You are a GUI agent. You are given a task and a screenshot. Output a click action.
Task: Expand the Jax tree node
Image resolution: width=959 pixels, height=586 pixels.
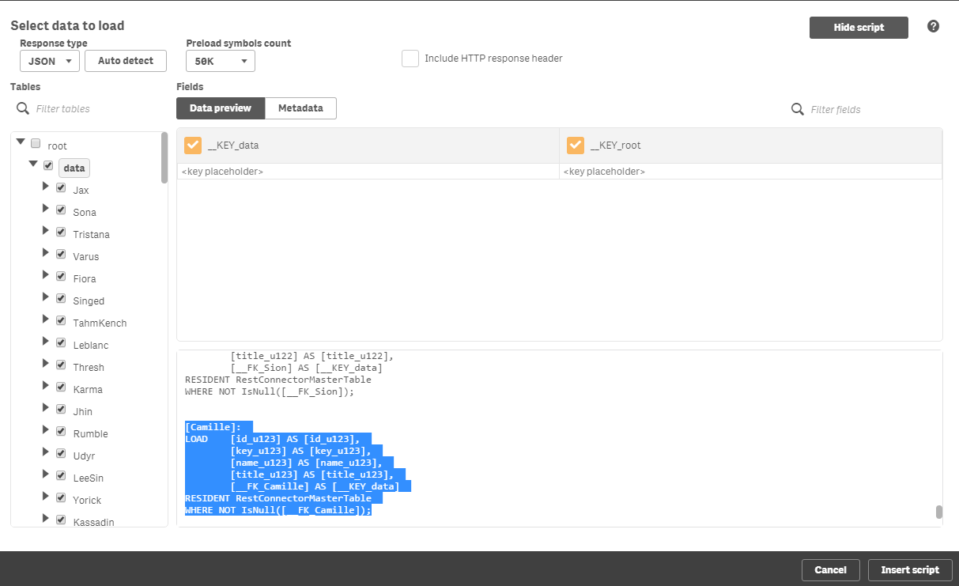pyautogui.click(x=45, y=186)
